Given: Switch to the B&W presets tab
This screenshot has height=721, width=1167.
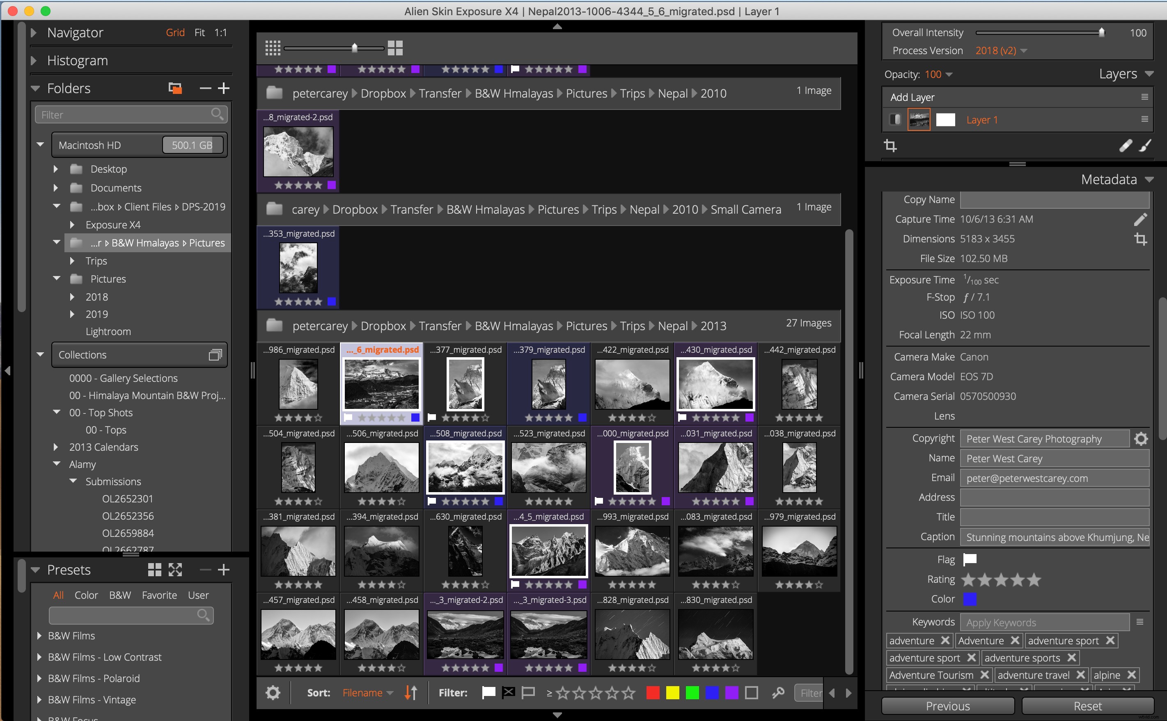Looking at the screenshot, I should point(120,595).
